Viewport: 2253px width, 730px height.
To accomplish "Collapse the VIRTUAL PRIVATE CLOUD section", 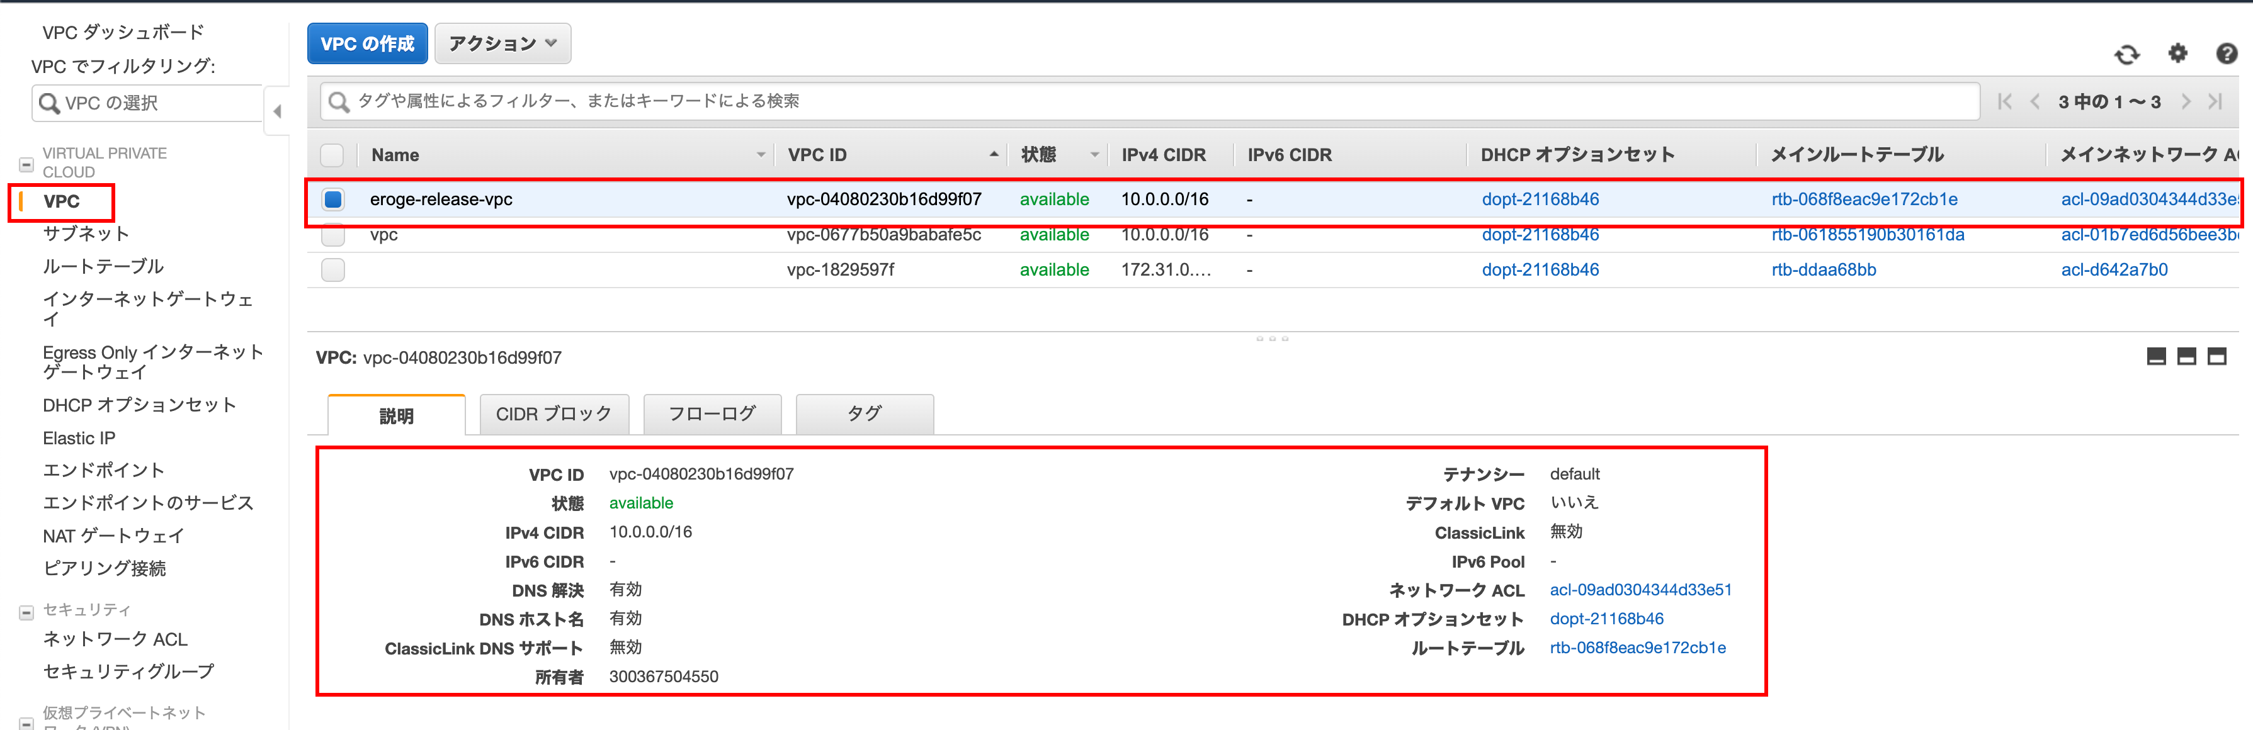I will point(26,164).
